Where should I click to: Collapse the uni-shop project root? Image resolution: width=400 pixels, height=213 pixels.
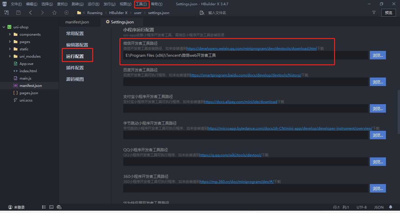tap(4, 27)
